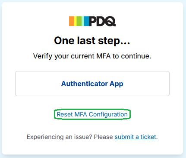Click the Authenticator App button
This screenshot has height=158, width=186.
coord(92,84)
